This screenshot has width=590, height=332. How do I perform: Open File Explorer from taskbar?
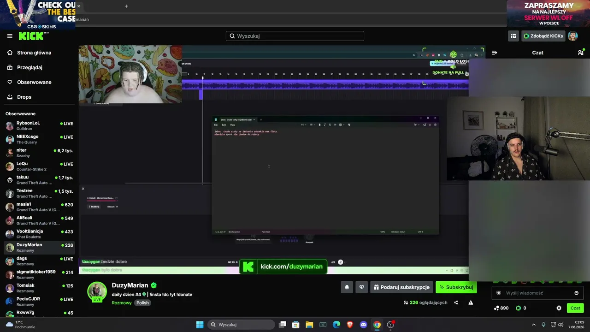[x=309, y=325]
